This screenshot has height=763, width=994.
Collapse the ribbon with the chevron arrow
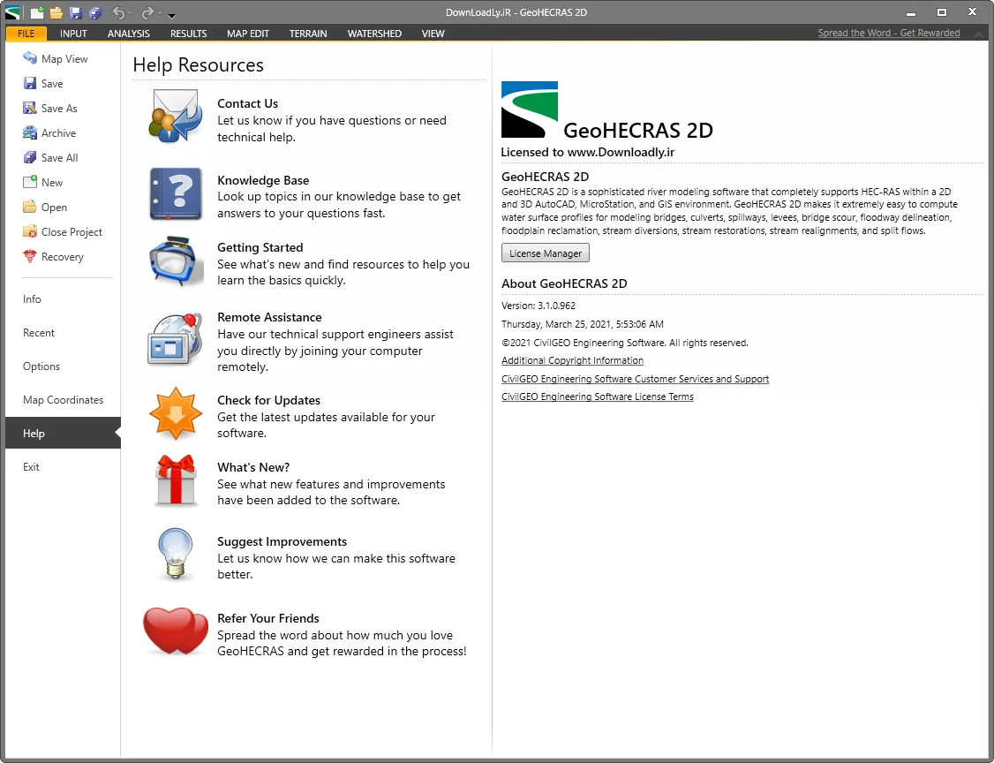pos(979,34)
